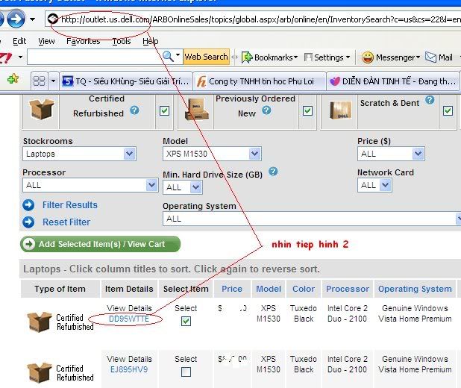Open the Price ($) dropdown
Image resolution: width=461 pixels, height=388 pixels.
[391, 154]
